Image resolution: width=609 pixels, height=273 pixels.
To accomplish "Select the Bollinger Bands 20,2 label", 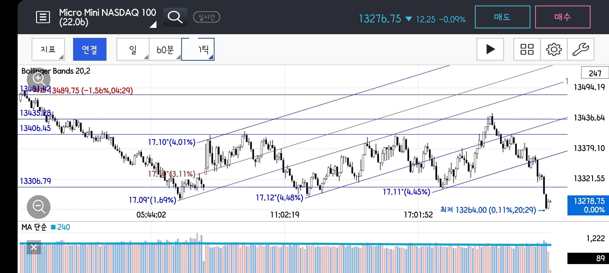I will coord(56,71).
